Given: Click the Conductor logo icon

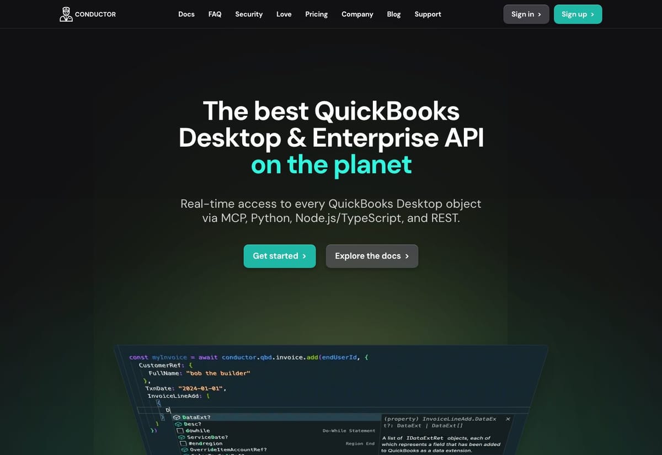Looking at the screenshot, I should tap(66, 14).
